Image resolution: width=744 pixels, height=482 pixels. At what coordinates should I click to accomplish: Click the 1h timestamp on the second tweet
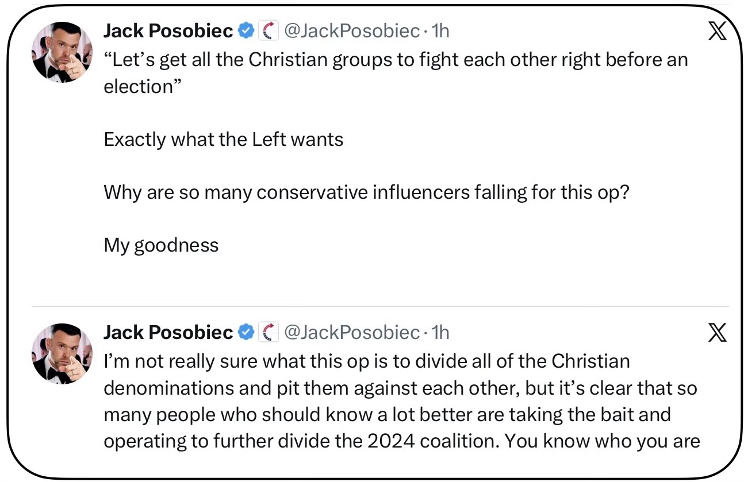pos(440,332)
